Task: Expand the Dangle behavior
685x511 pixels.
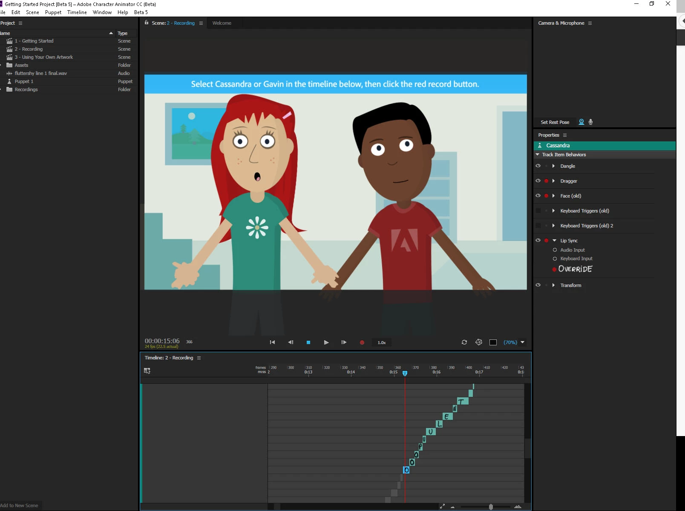Action: click(x=553, y=166)
